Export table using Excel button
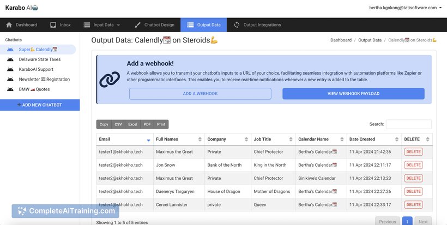The image size is (447, 225). pos(132,124)
